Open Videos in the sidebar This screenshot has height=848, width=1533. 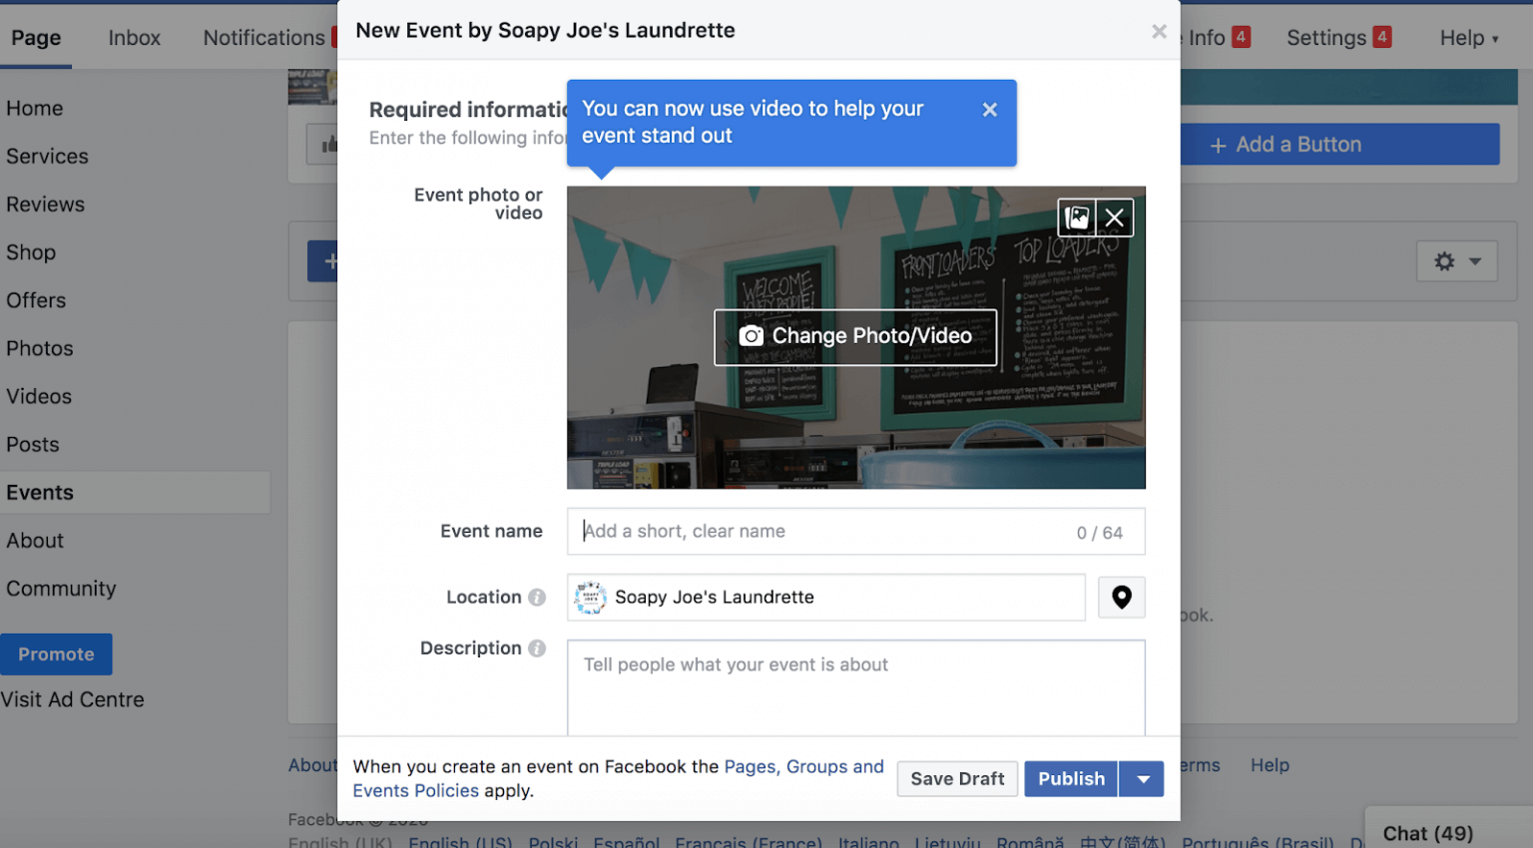(x=39, y=396)
